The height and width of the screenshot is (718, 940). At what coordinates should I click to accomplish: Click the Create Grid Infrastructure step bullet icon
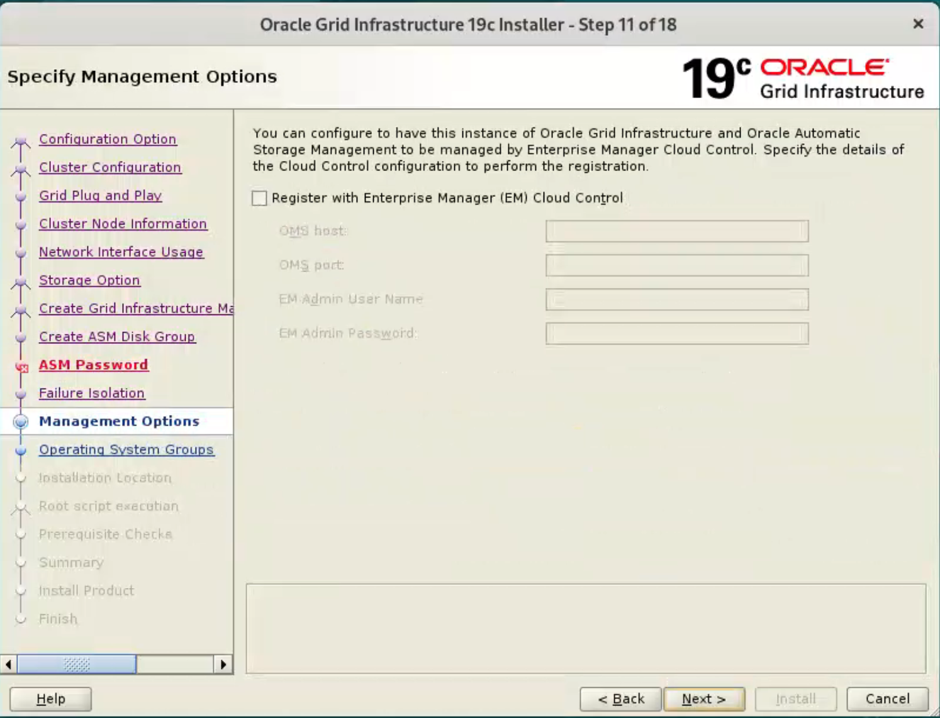tap(21, 311)
